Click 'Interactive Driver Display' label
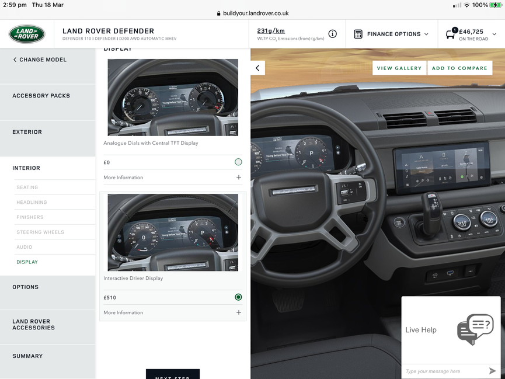The width and height of the screenshot is (505, 379). [133, 278]
